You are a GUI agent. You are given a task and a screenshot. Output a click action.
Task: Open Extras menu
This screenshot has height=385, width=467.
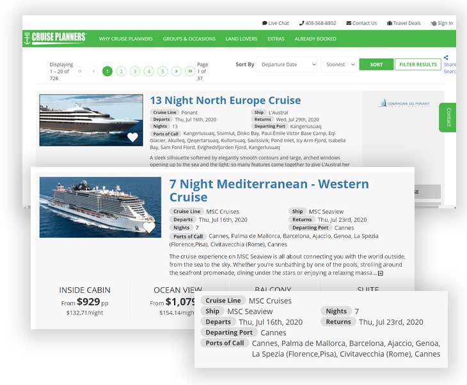(x=276, y=39)
